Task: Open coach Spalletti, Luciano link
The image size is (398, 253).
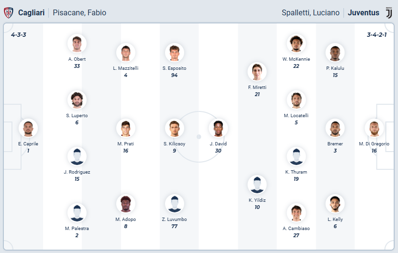Action: tap(310, 12)
